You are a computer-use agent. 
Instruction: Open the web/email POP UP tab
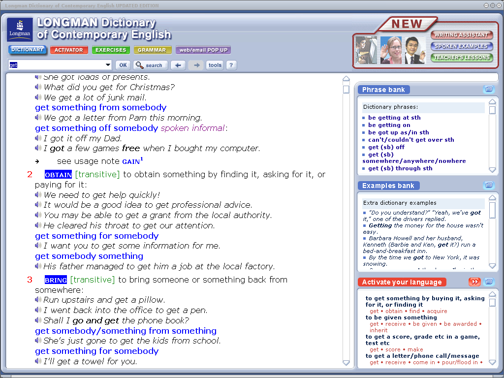coord(203,50)
